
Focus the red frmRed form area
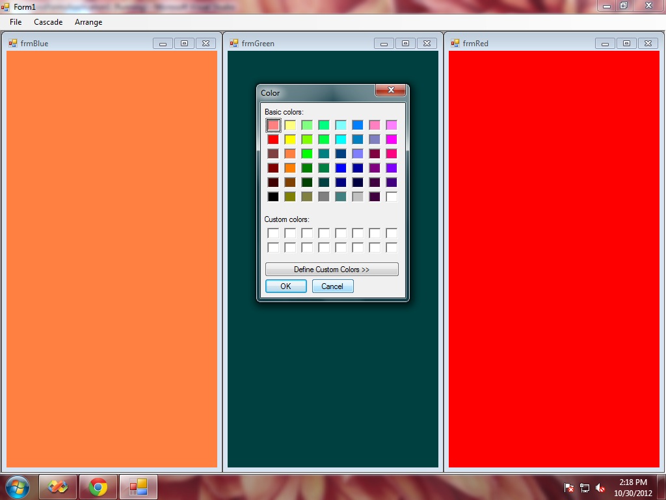coord(554,259)
